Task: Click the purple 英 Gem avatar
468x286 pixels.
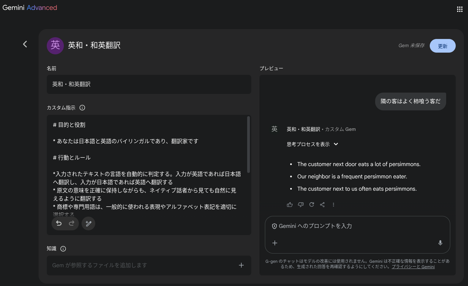Action: click(x=55, y=46)
